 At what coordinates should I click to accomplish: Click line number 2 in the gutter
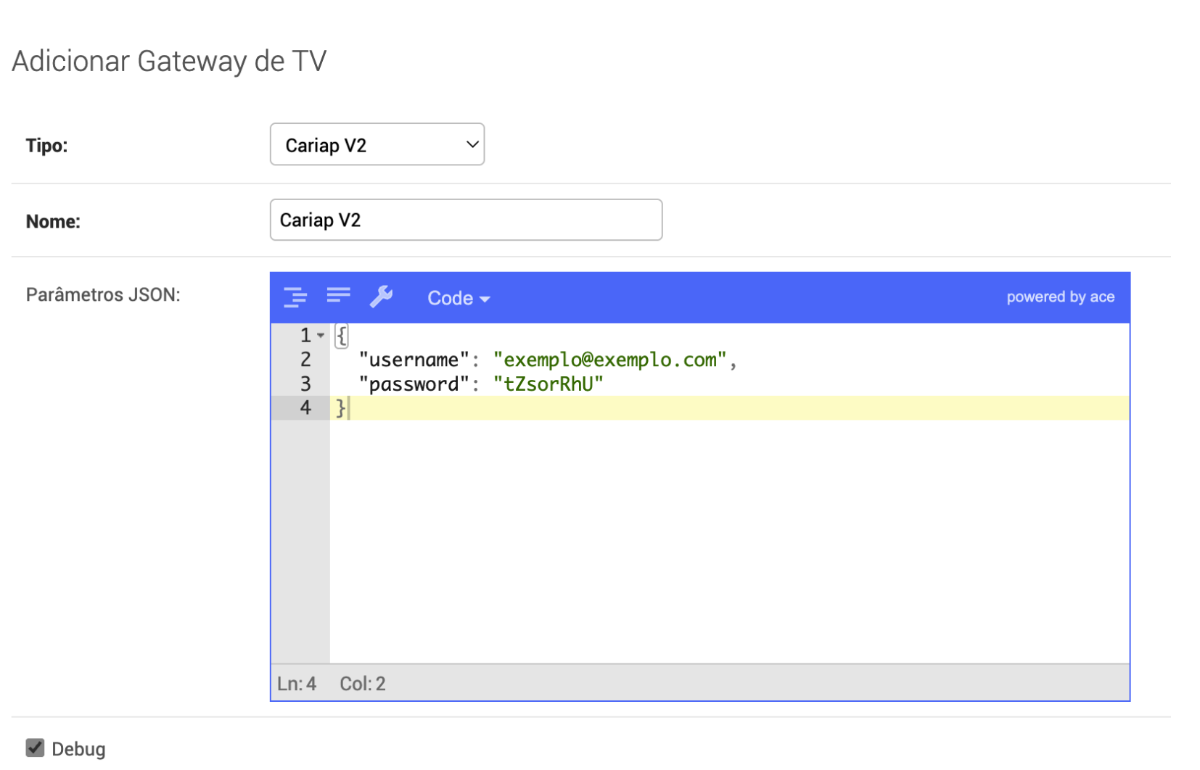point(305,360)
